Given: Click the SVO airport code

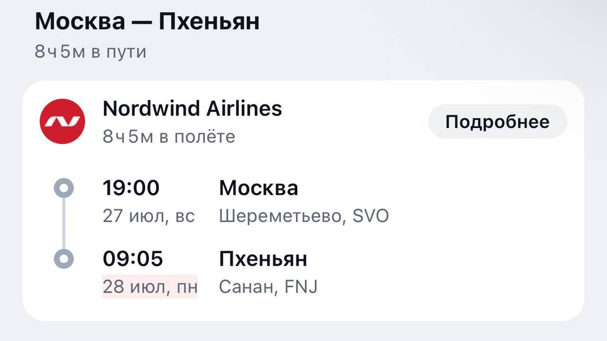Looking at the screenshot, I should pos(371,216).
